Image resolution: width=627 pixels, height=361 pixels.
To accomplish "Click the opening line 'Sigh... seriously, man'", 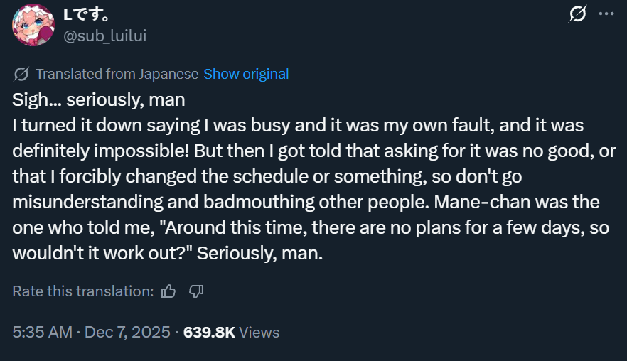I will pos(99,100).
